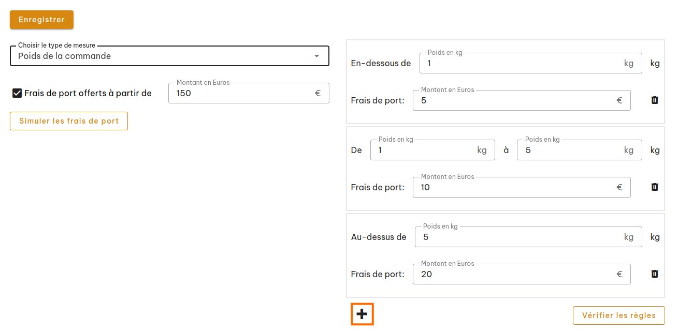Delete the 'De 1 à 5 kg' rule via trash icon
Screen dimensions: 678x332
click(x=655, y=187)
